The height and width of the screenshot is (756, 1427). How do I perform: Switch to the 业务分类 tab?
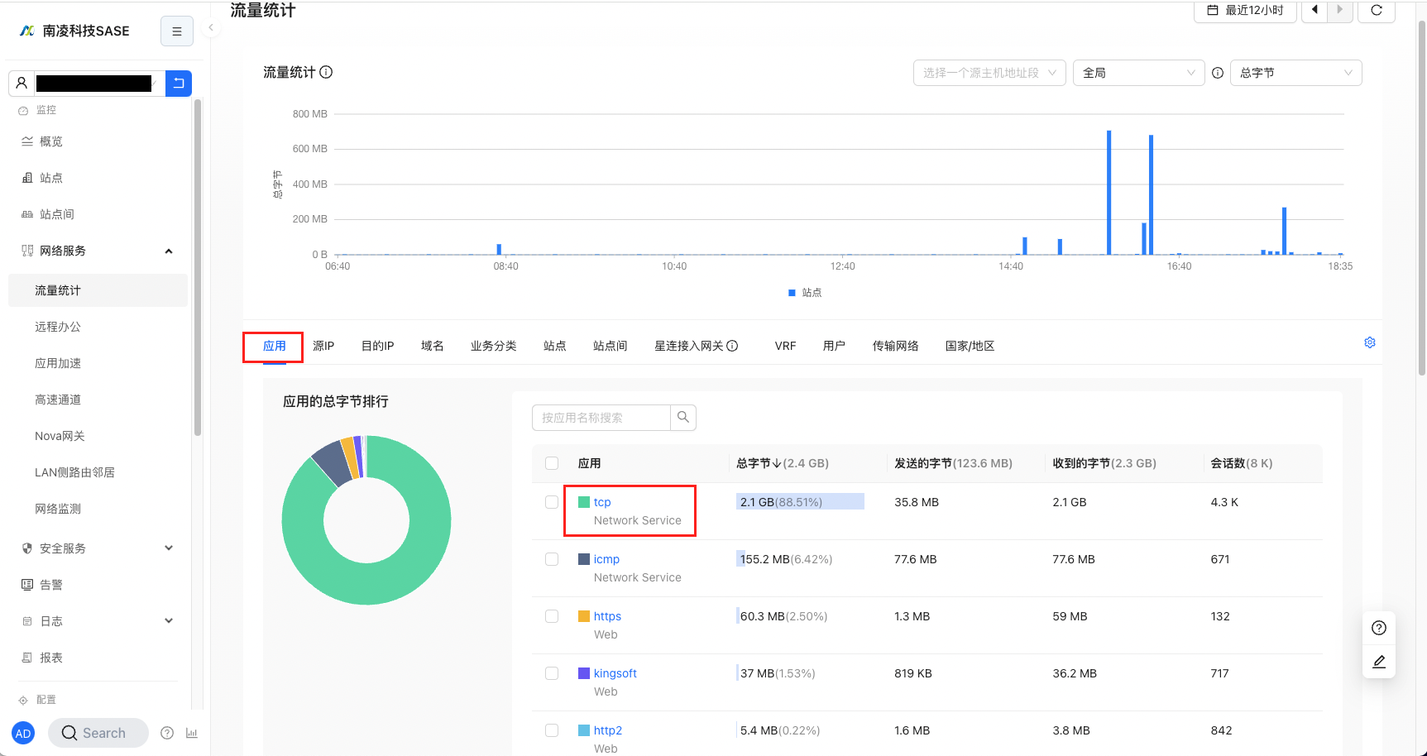point(493,346)
